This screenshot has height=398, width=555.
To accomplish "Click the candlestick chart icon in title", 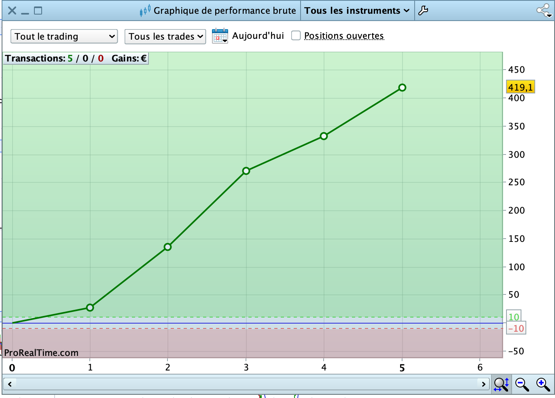I will [x=145, y=11].
